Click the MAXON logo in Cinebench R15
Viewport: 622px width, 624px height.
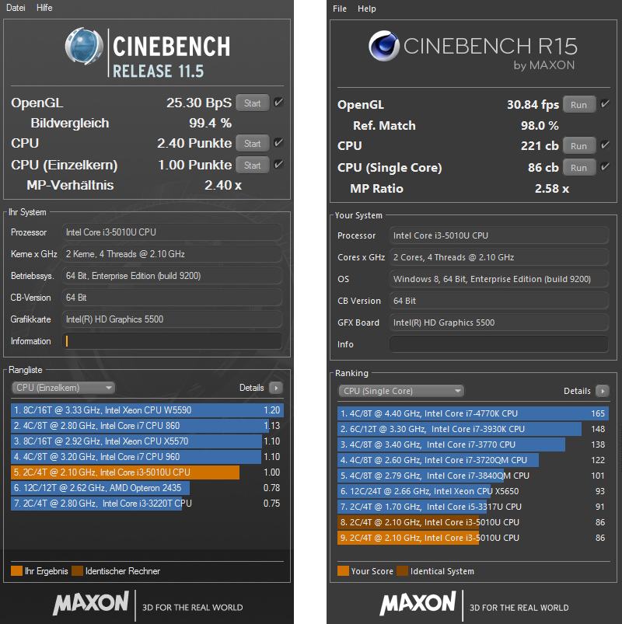[418, 603]
